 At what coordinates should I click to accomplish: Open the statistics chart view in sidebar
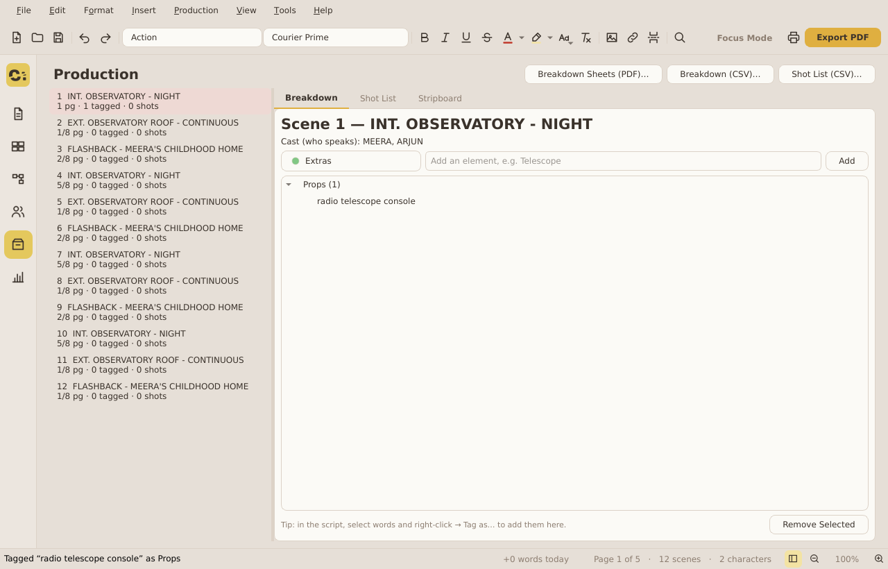coord(18,278)
